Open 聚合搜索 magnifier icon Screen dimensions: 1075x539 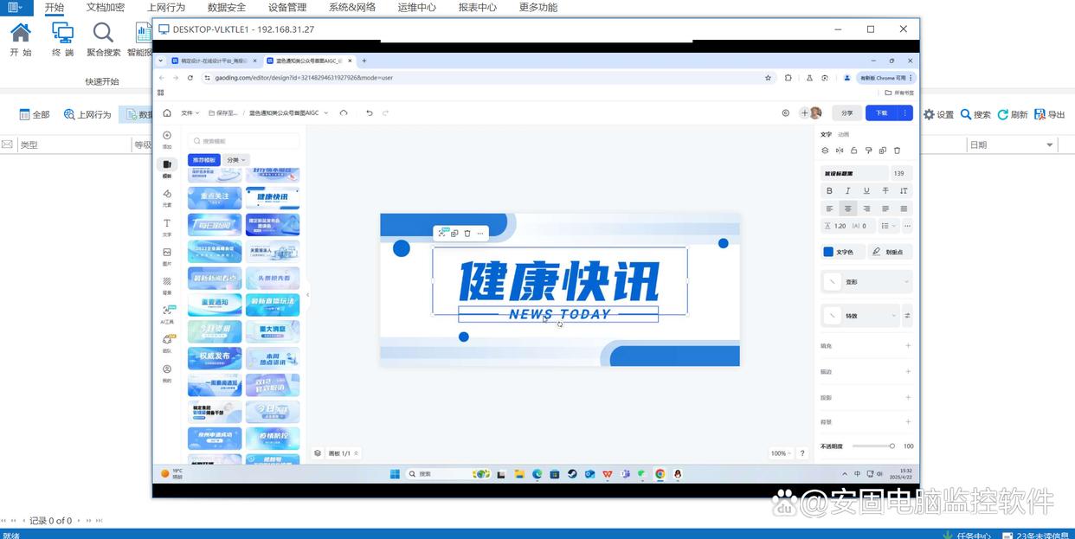[104, 40]
